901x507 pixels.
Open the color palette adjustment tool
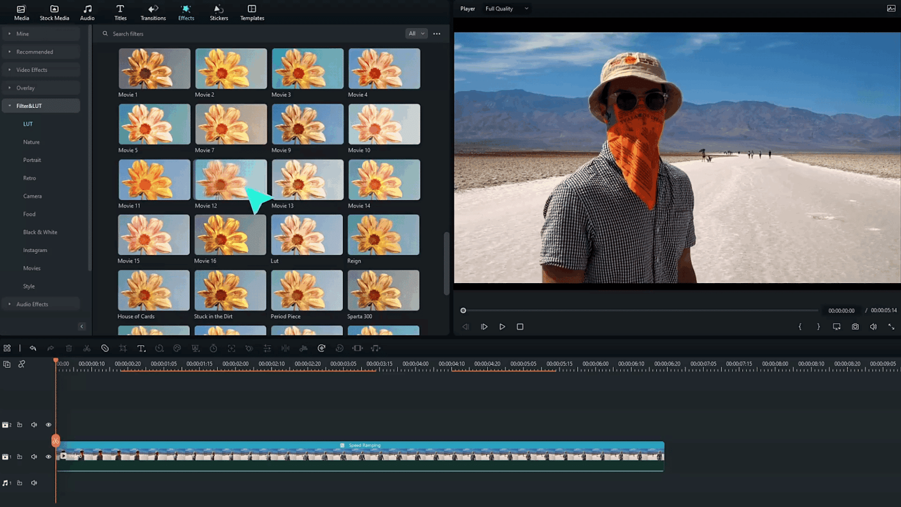pos(177,348)
